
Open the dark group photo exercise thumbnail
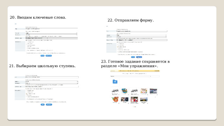coord(125,99)
